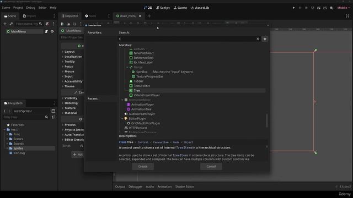Add a new child node with plus icon
The image size is (353, 198).
[5, 24]
